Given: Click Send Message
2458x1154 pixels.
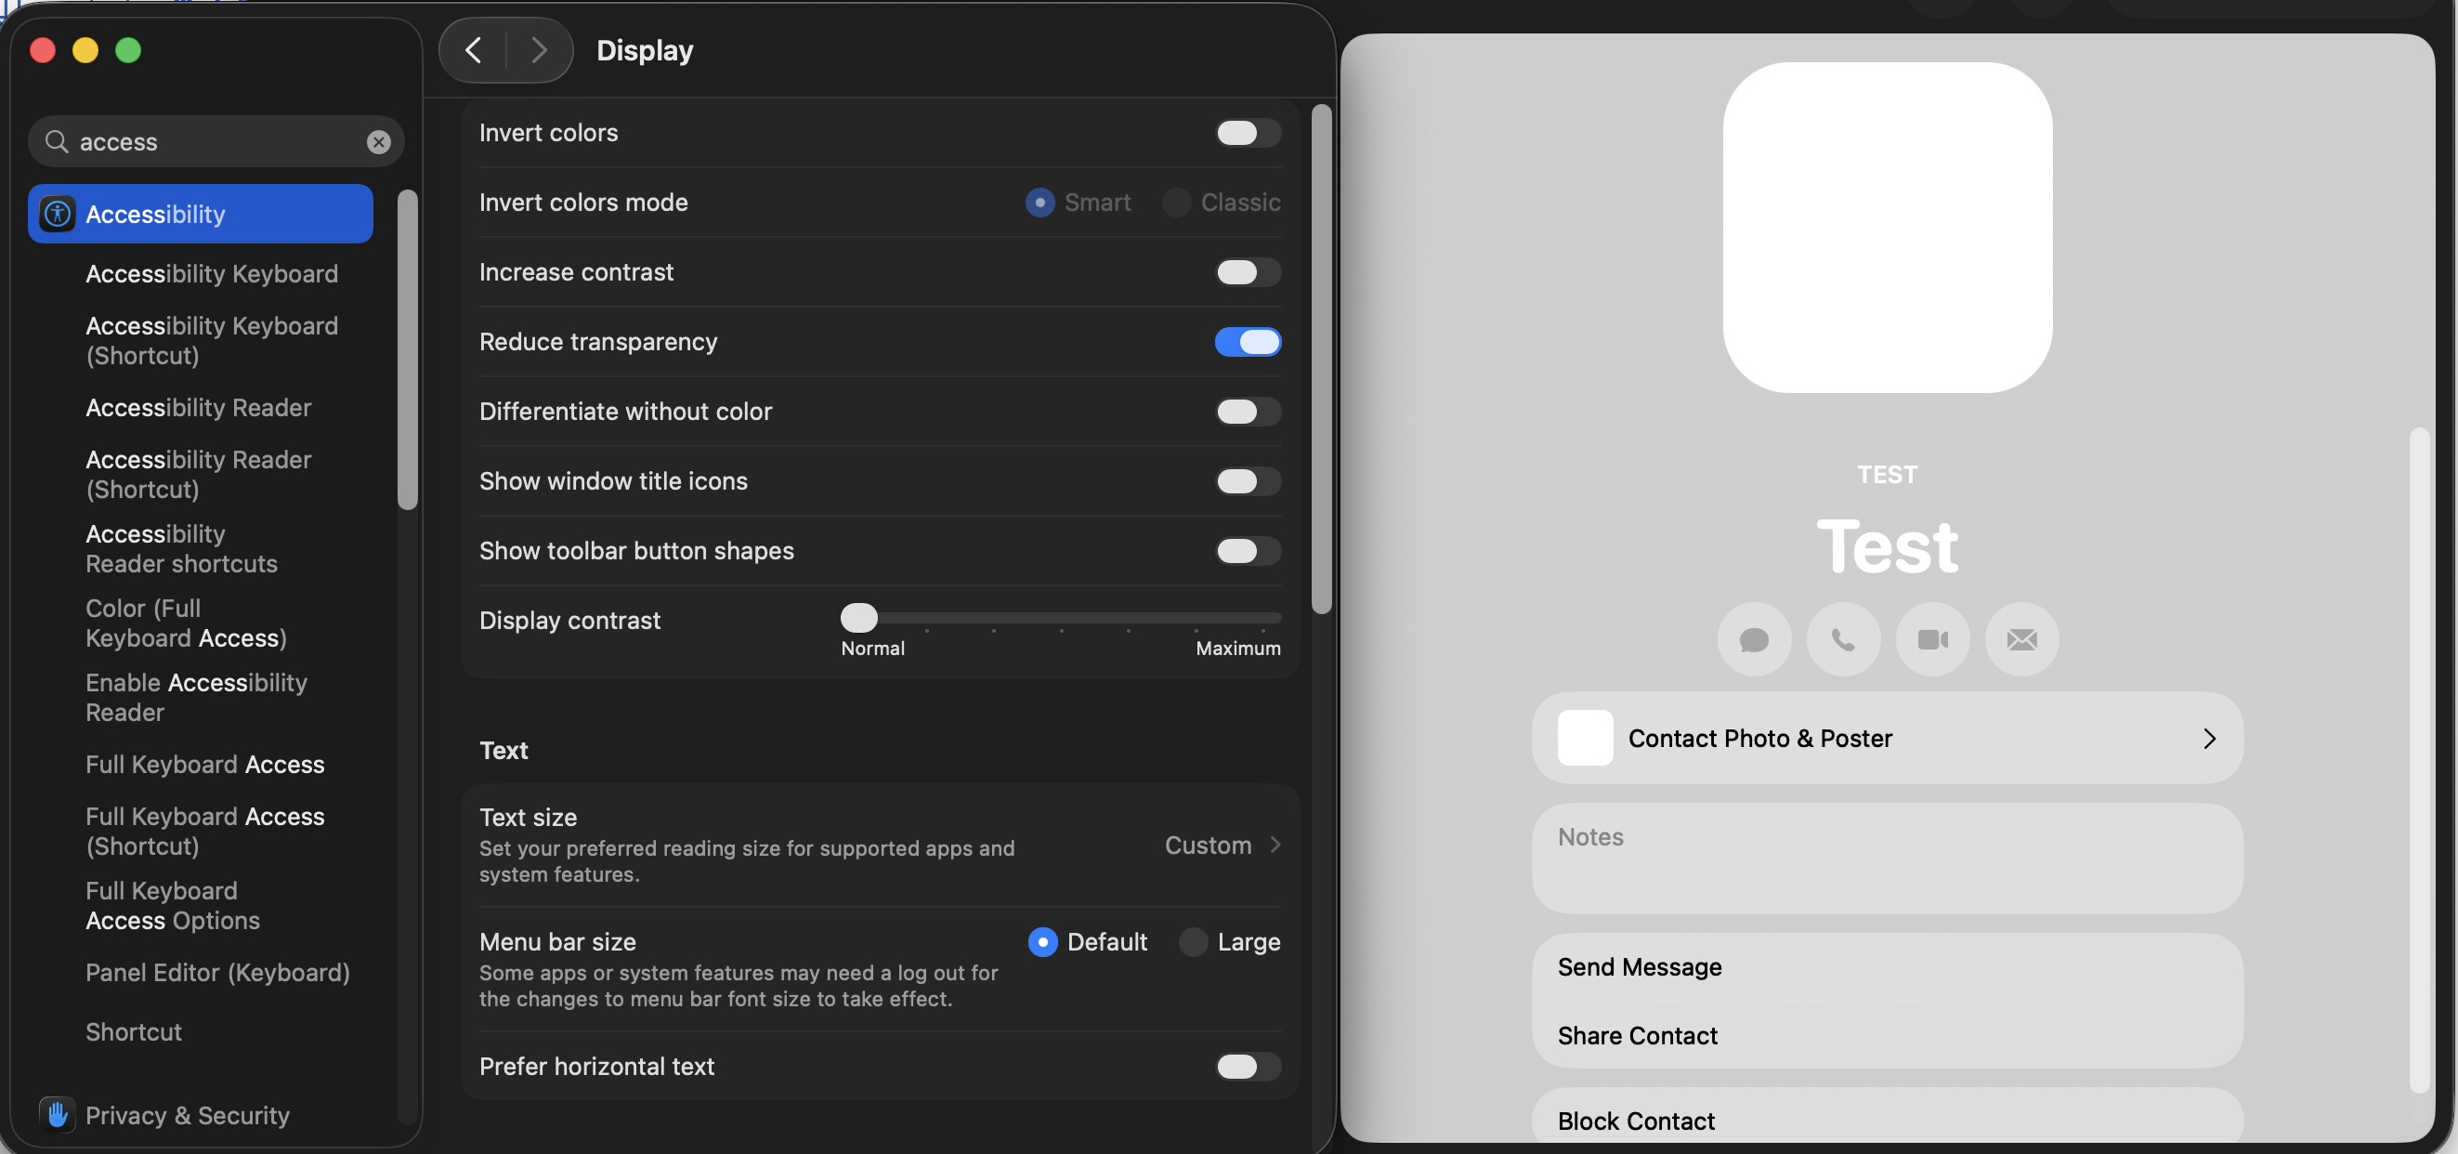Looking at the screenshot, I should (1640, 967).
